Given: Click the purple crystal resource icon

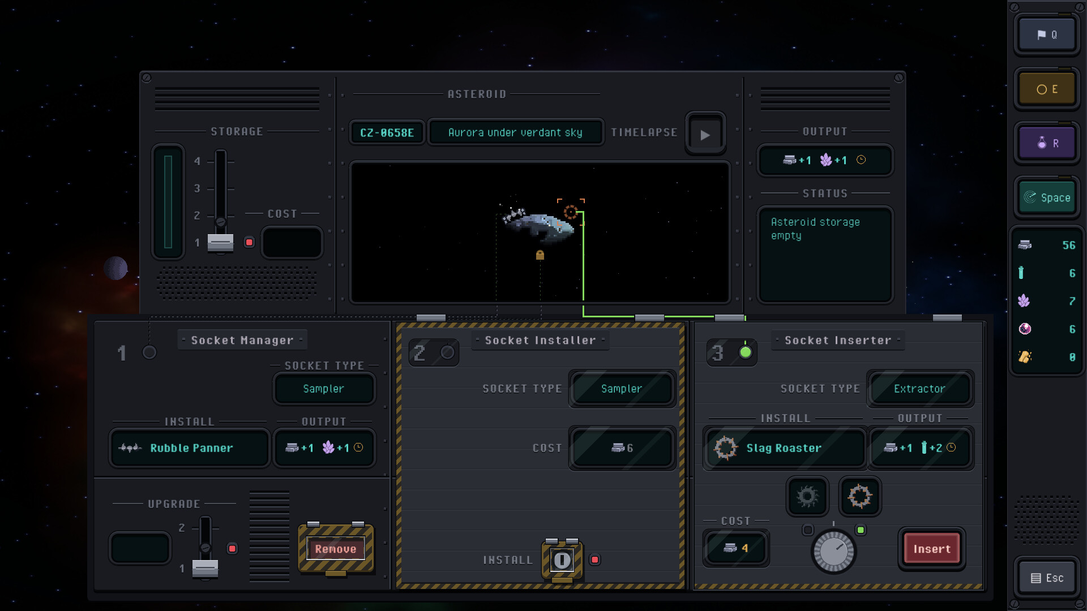Looking at the screenshot, I should [x=1024, y=301].
